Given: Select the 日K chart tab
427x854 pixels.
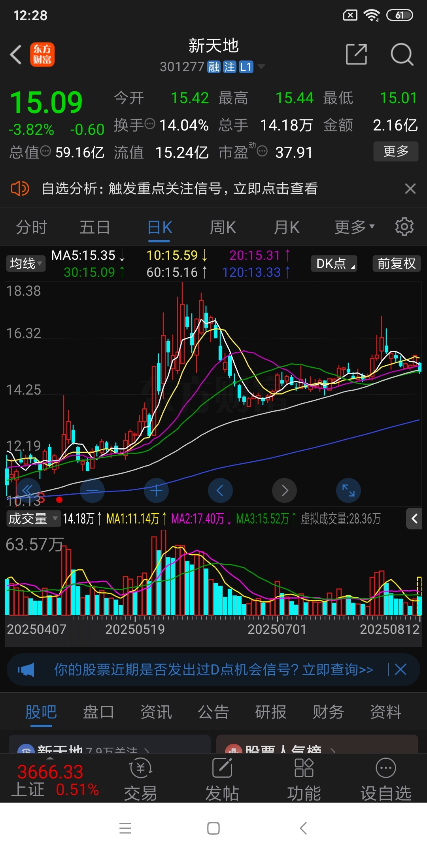Looking at the screenshot, I should (159, 228).
